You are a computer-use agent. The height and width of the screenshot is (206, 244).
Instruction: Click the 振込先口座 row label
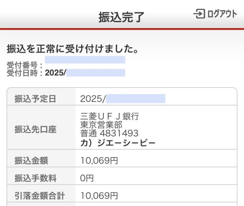35,129
